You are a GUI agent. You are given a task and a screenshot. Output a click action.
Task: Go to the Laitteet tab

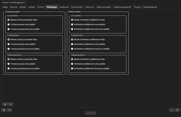click(x=32, y=7)
